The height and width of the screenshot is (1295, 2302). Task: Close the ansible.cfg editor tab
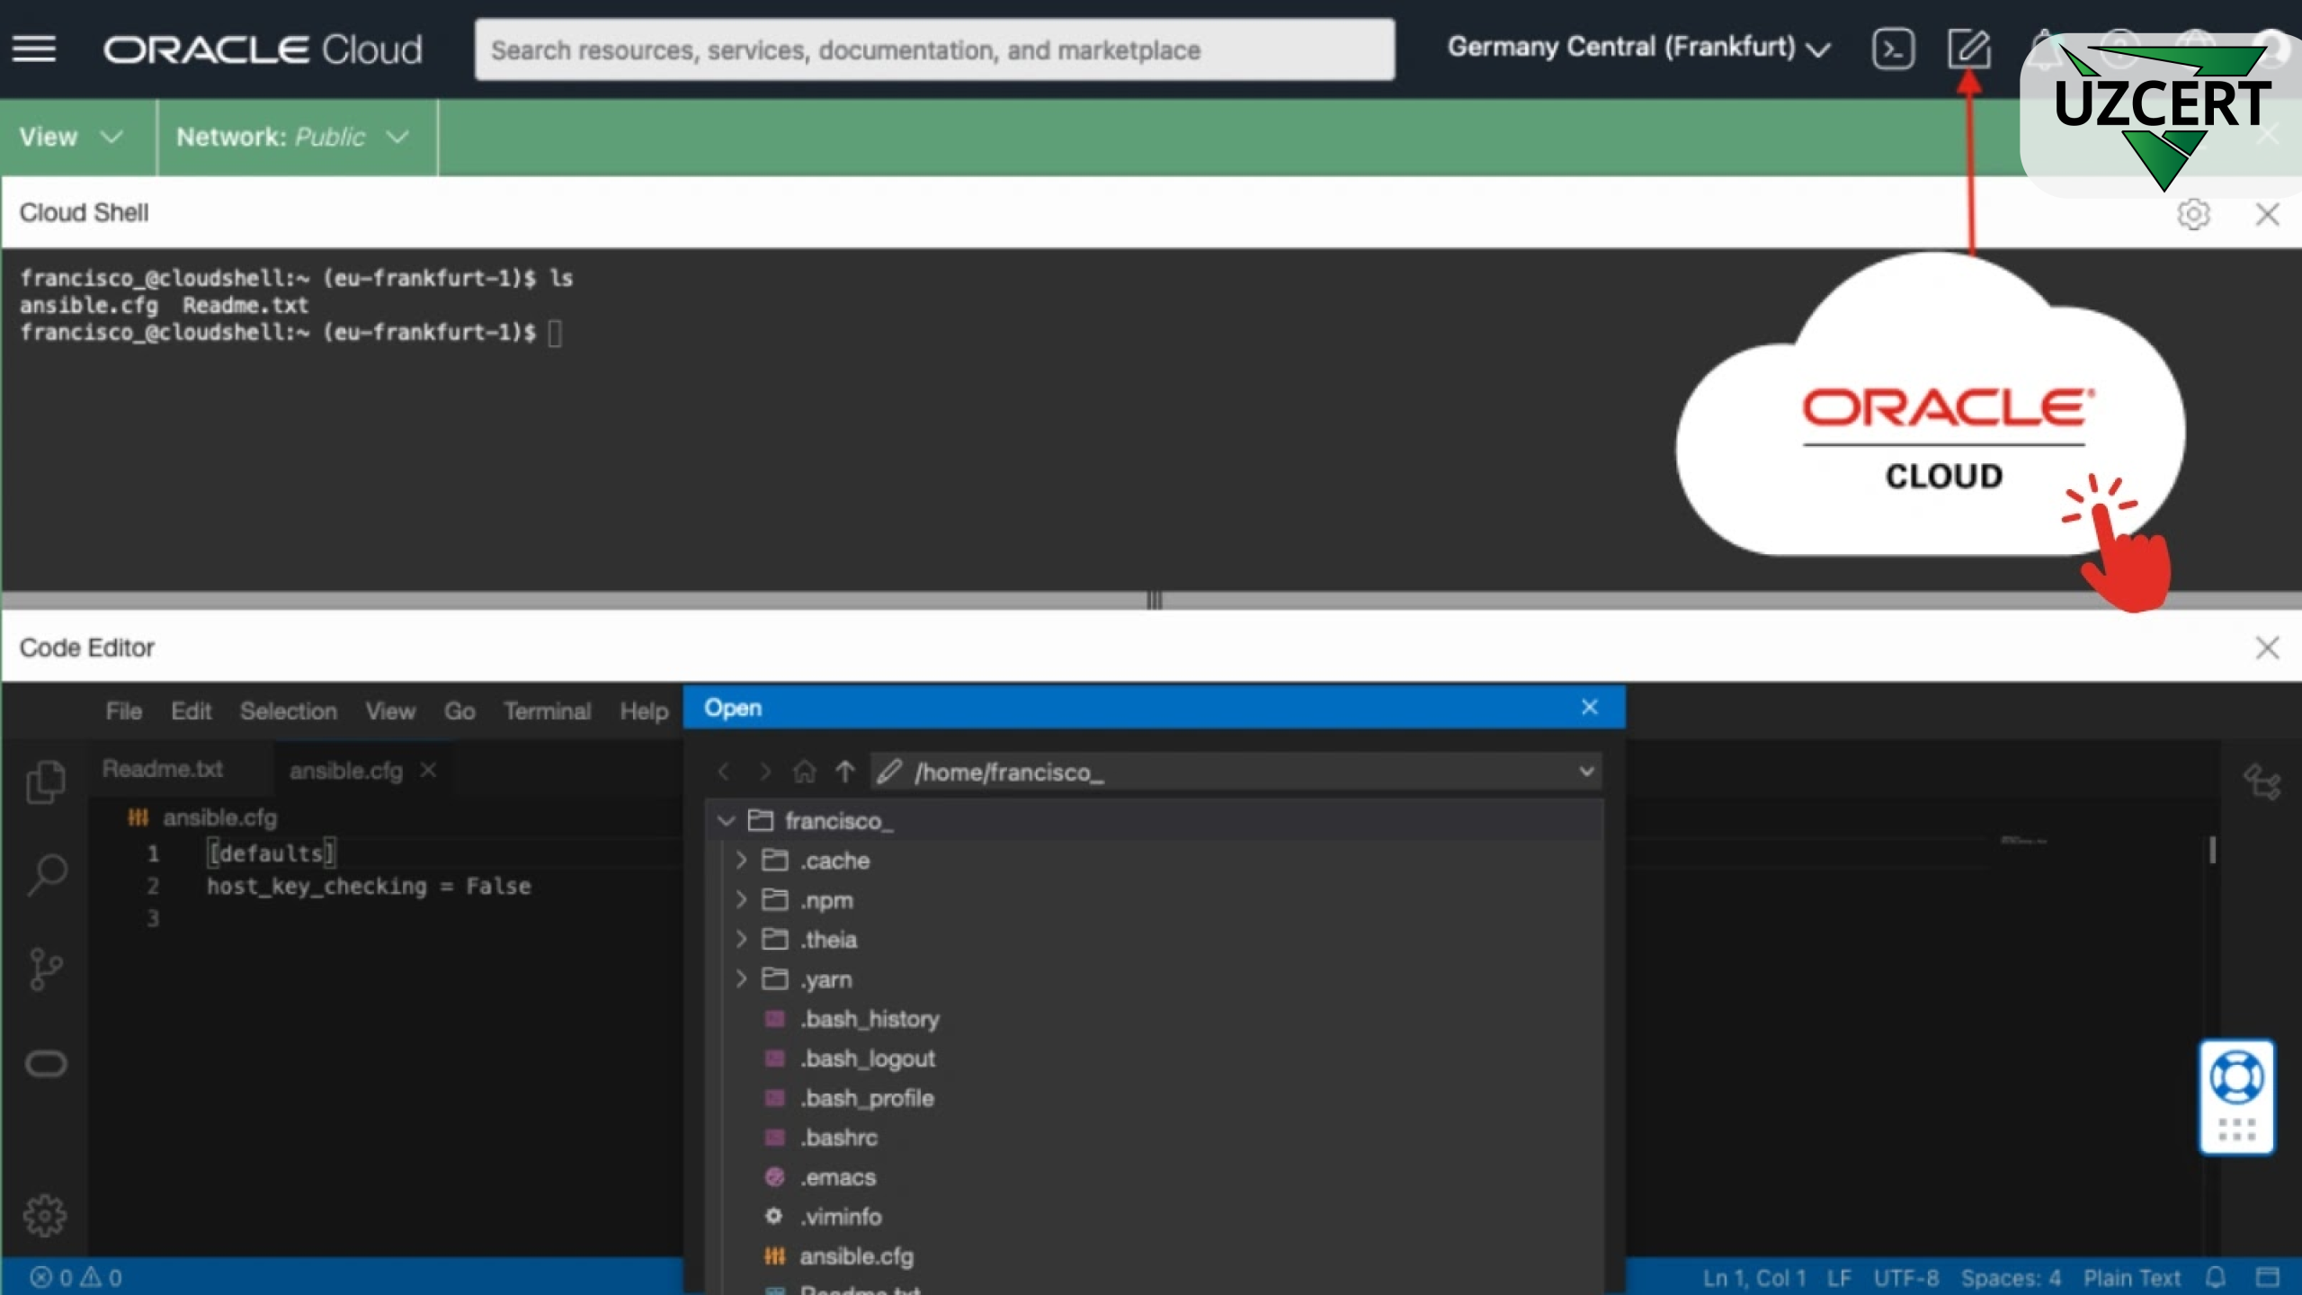(429, 770)
